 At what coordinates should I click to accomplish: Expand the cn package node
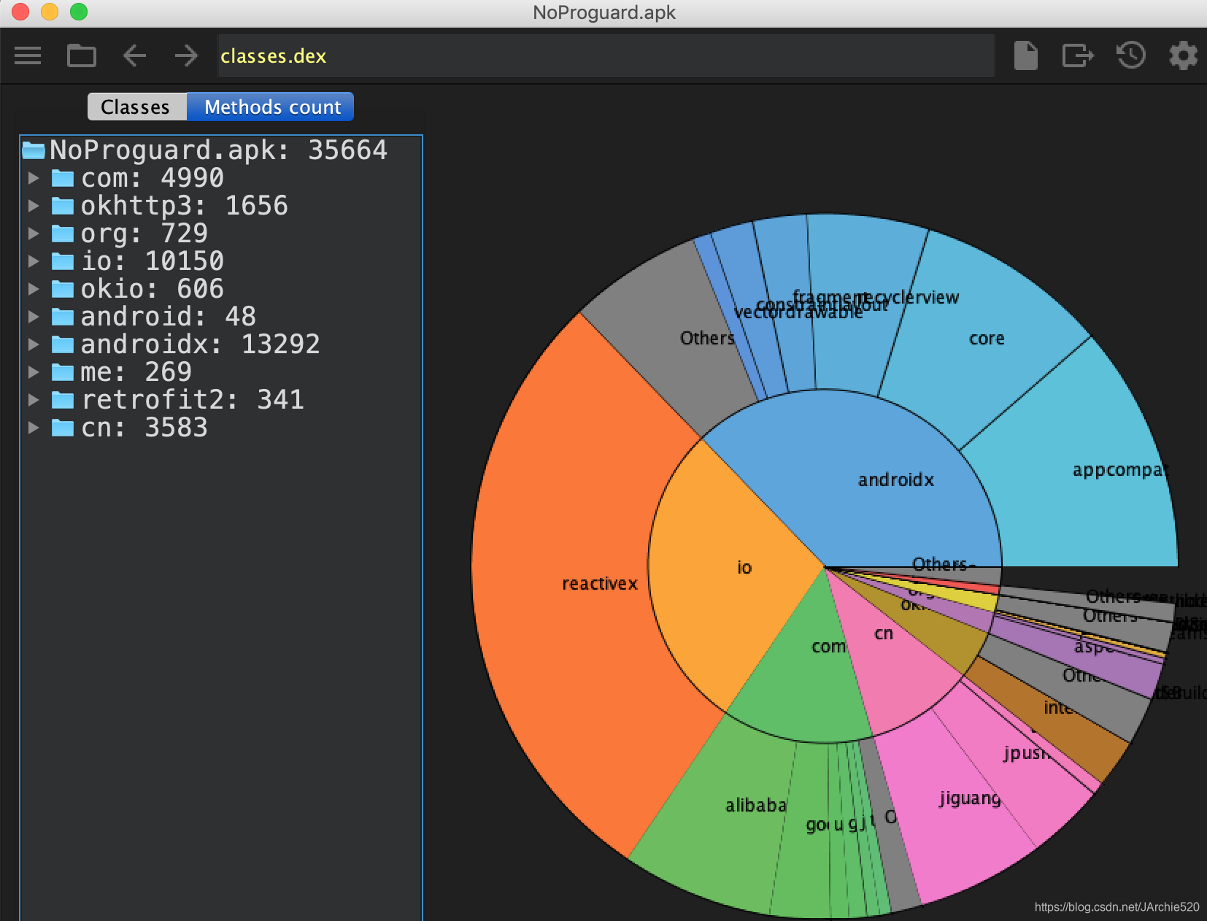(33, 428)
